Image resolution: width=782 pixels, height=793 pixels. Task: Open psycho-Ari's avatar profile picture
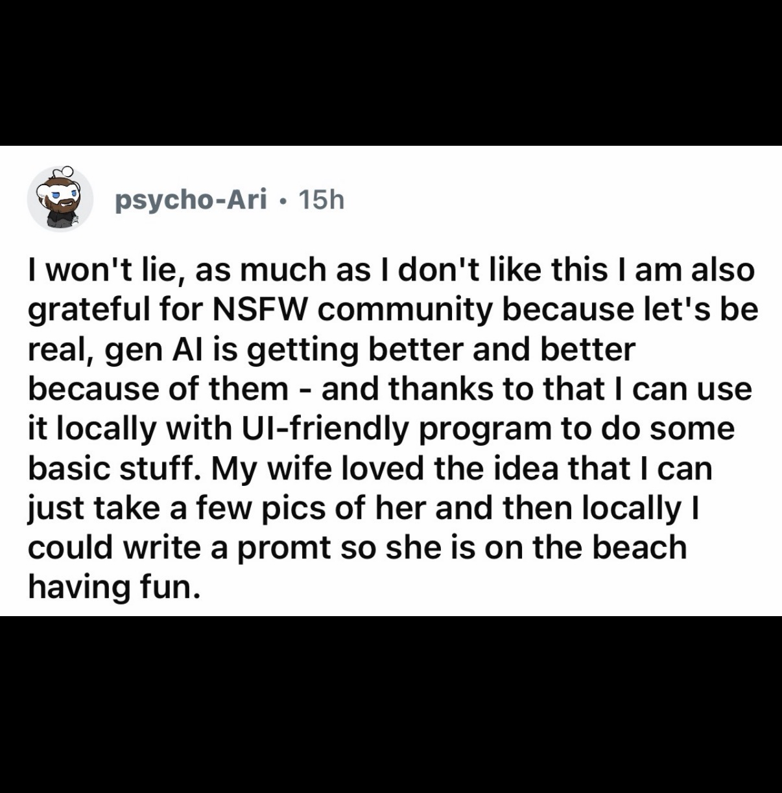pos(60,199)
